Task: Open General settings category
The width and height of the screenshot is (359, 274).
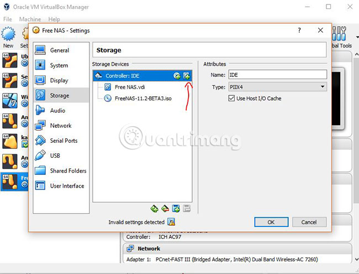Action: (61, 50)
